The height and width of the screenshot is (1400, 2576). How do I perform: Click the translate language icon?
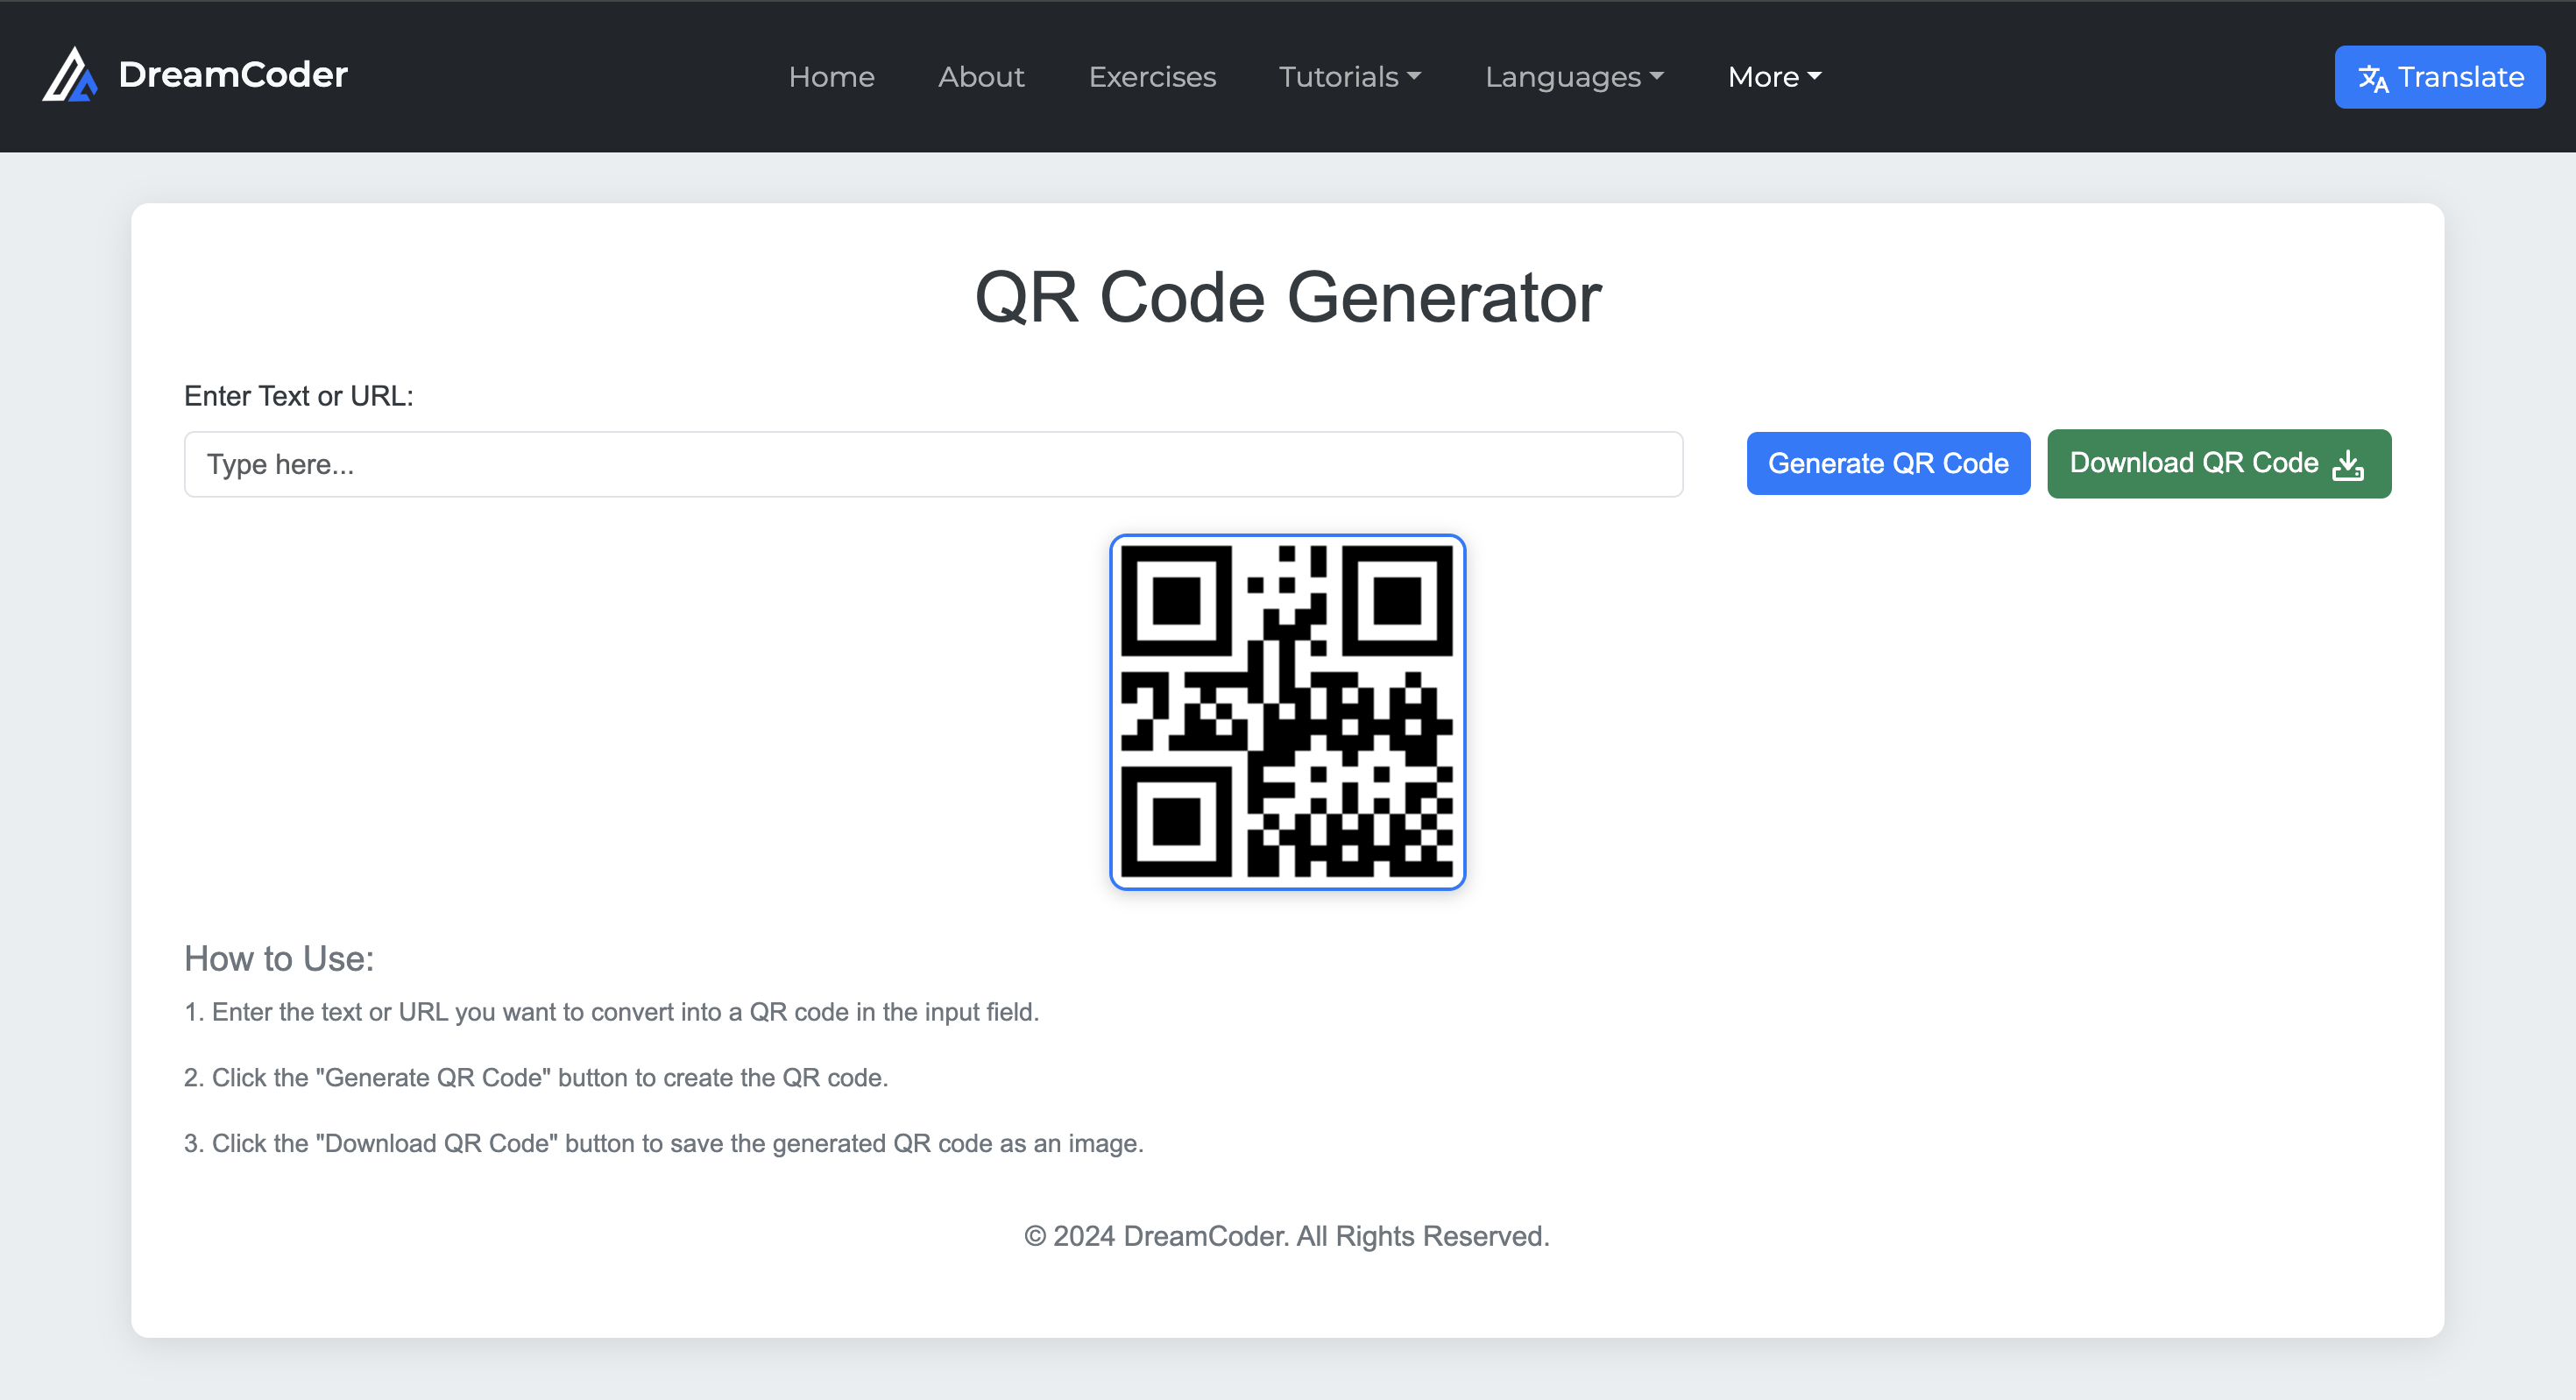coord(2373,78)
